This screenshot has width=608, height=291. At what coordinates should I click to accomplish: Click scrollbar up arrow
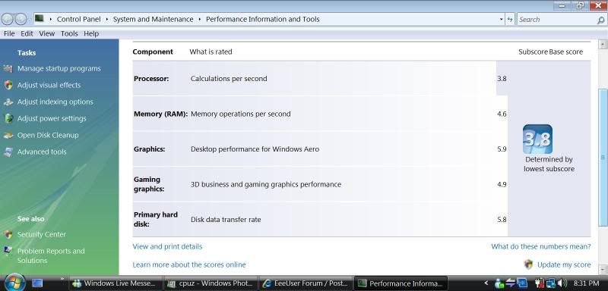coord(603,44)
